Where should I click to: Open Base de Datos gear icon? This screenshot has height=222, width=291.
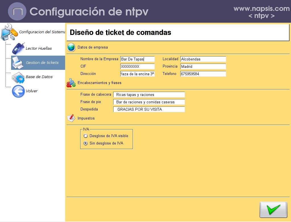tap(18, 77)
